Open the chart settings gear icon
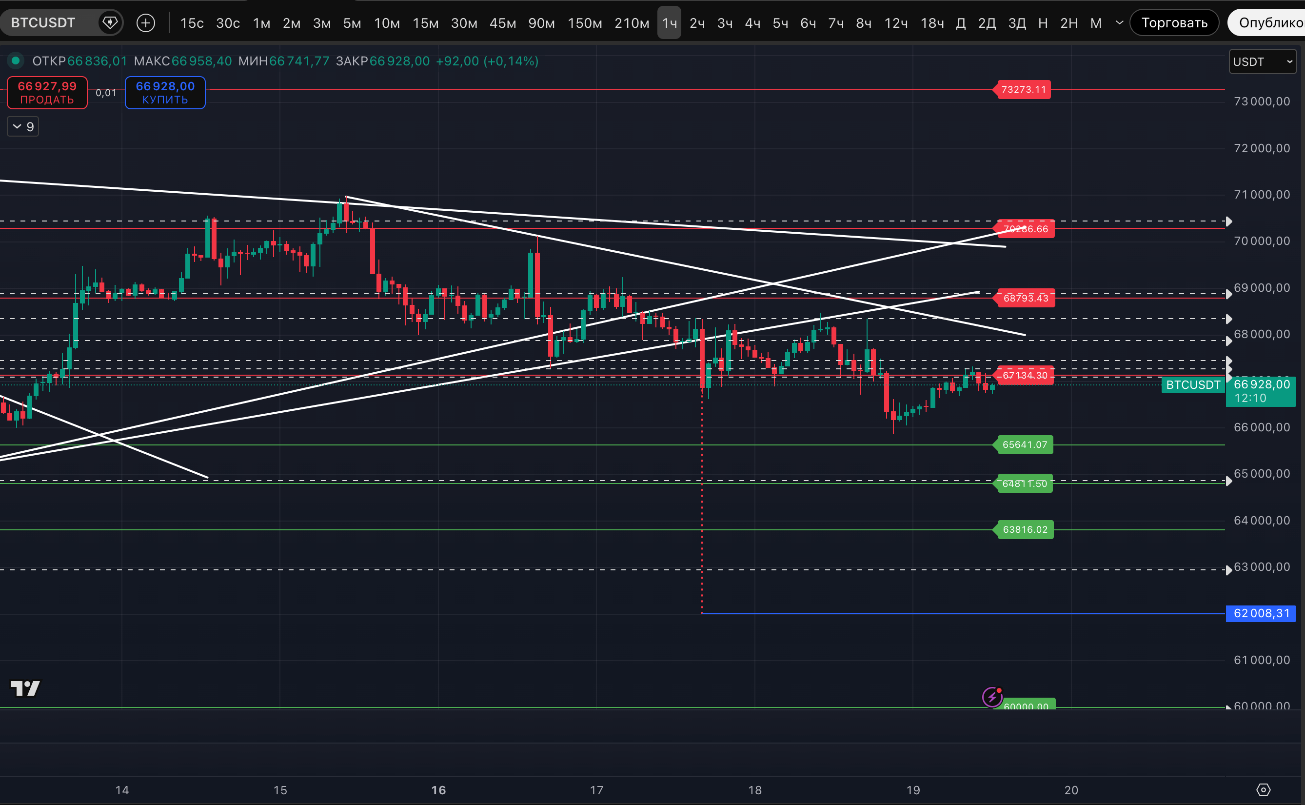Viewport: 1305px width, 805px height. [1264, 790]
